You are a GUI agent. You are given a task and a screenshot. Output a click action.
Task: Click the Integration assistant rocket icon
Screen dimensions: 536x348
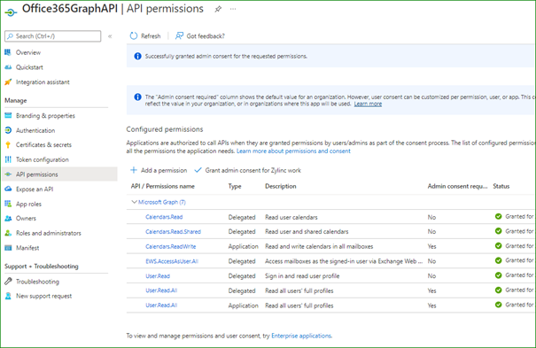(x=8, y=82)
